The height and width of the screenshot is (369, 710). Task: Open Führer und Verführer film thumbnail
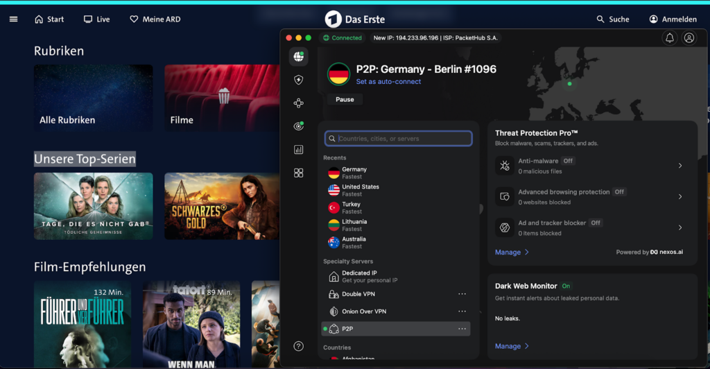(x=83, y=324)
